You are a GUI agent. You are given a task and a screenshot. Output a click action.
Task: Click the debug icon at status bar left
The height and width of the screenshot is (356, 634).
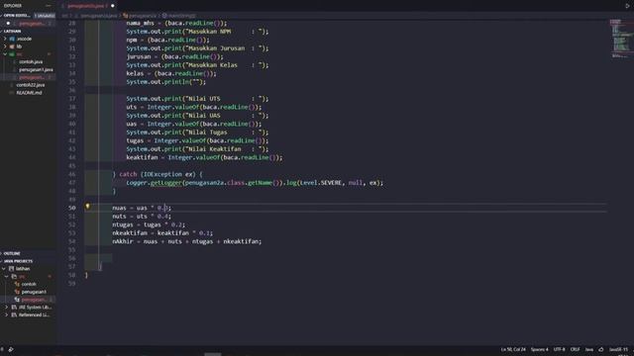(x=11, y=349)
